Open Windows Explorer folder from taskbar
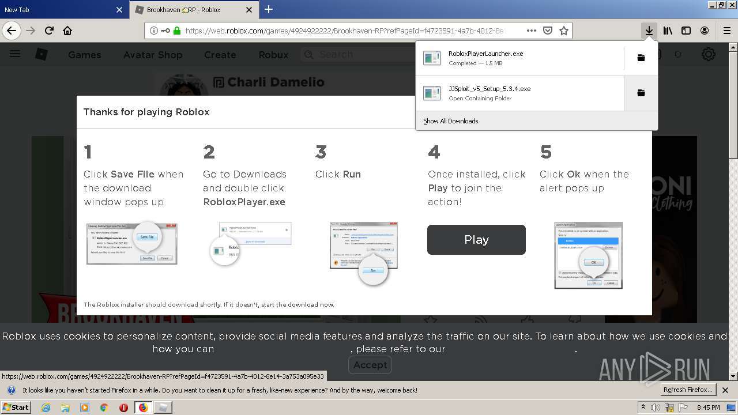Viewport: 738px width, 415px height. [x=65, y=407]
